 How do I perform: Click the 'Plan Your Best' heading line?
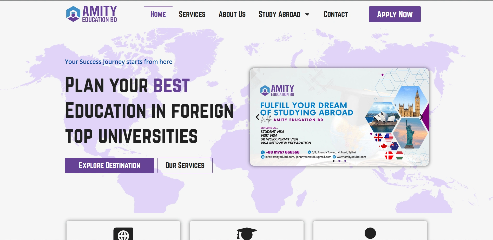click(127, 85)
